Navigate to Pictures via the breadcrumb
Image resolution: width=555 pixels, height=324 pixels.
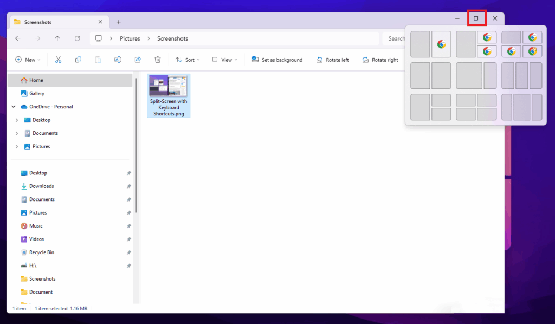[131, 38]
